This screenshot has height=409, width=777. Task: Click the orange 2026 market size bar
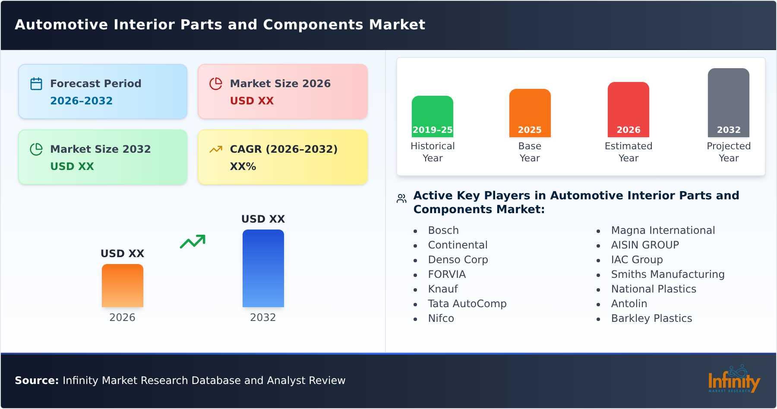click(123, 286)
